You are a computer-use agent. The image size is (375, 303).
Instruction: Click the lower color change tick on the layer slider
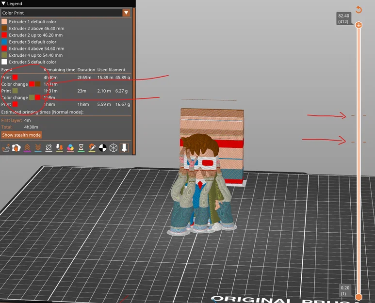[x=359, y=142]
